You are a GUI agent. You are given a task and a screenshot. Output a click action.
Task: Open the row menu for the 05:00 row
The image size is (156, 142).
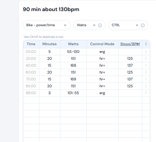click(146, 52)
